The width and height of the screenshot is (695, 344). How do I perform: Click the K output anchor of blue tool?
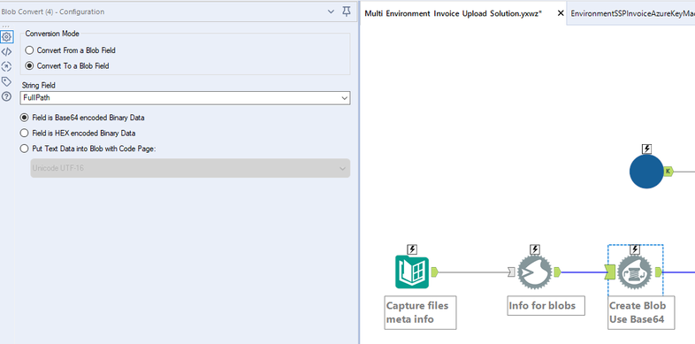click(668, 171)
